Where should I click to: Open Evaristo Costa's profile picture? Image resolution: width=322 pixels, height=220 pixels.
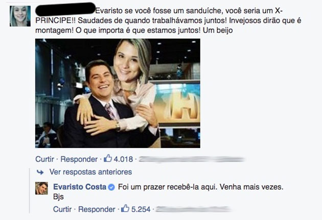tap(42, 188)
